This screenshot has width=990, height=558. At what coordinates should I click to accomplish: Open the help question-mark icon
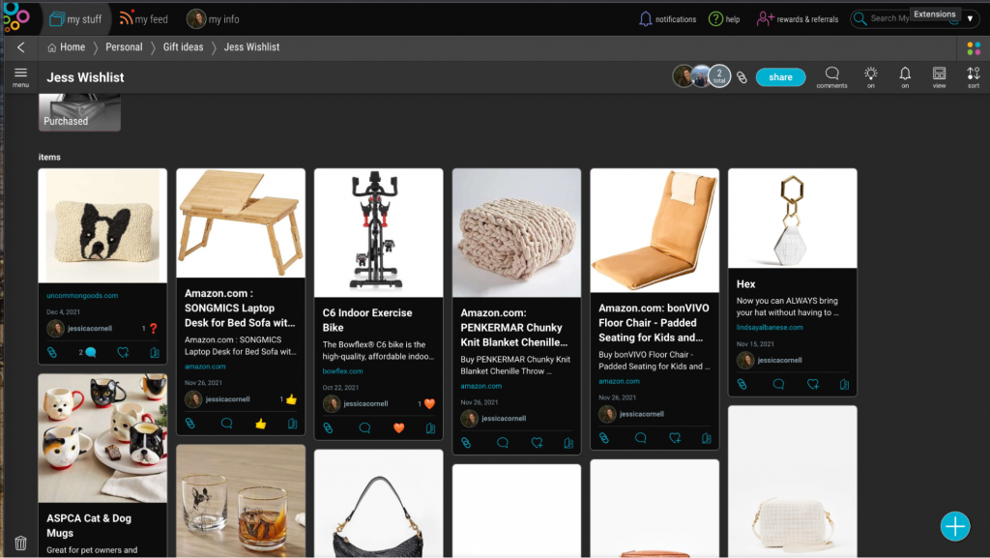(x=715, y=19)
